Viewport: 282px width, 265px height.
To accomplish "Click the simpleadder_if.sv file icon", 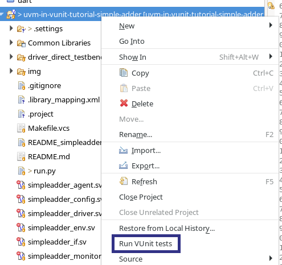I will pos(21,242).
